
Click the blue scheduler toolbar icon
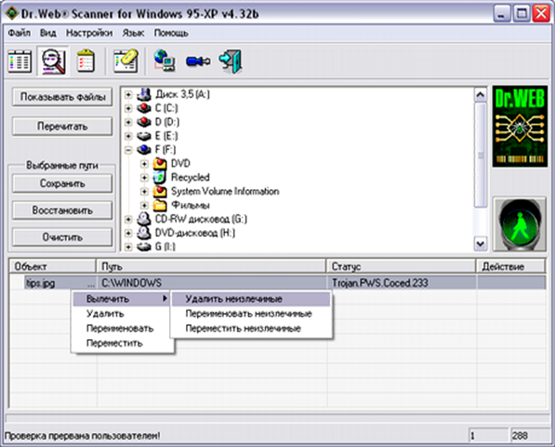198,61
